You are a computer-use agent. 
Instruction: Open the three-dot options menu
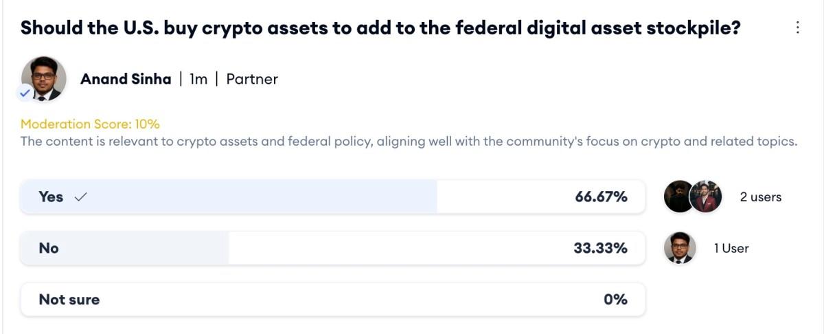click(797, 27)
